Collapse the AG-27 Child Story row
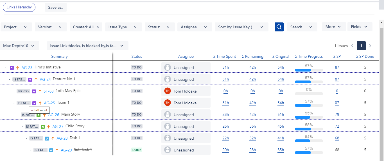The width and height of the screenshot is (384, 161). point(22,127)
